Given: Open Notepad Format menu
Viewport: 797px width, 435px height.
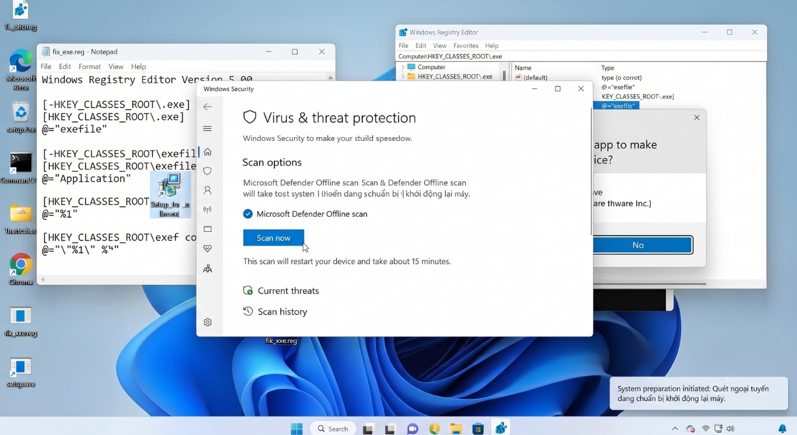Looking at the screenshot, I should 90,67.
